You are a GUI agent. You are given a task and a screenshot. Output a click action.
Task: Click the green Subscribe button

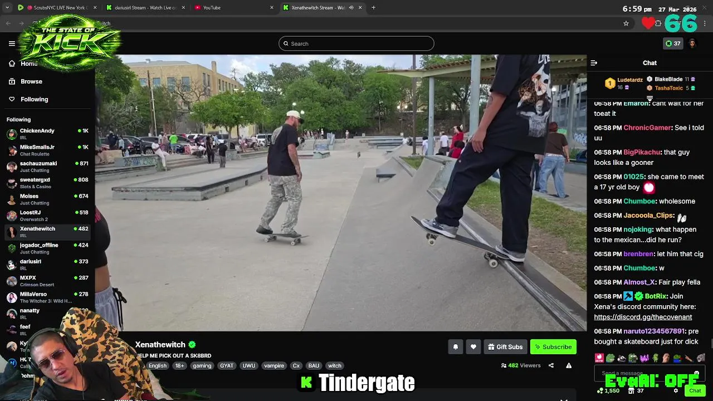tap(553, 347)
